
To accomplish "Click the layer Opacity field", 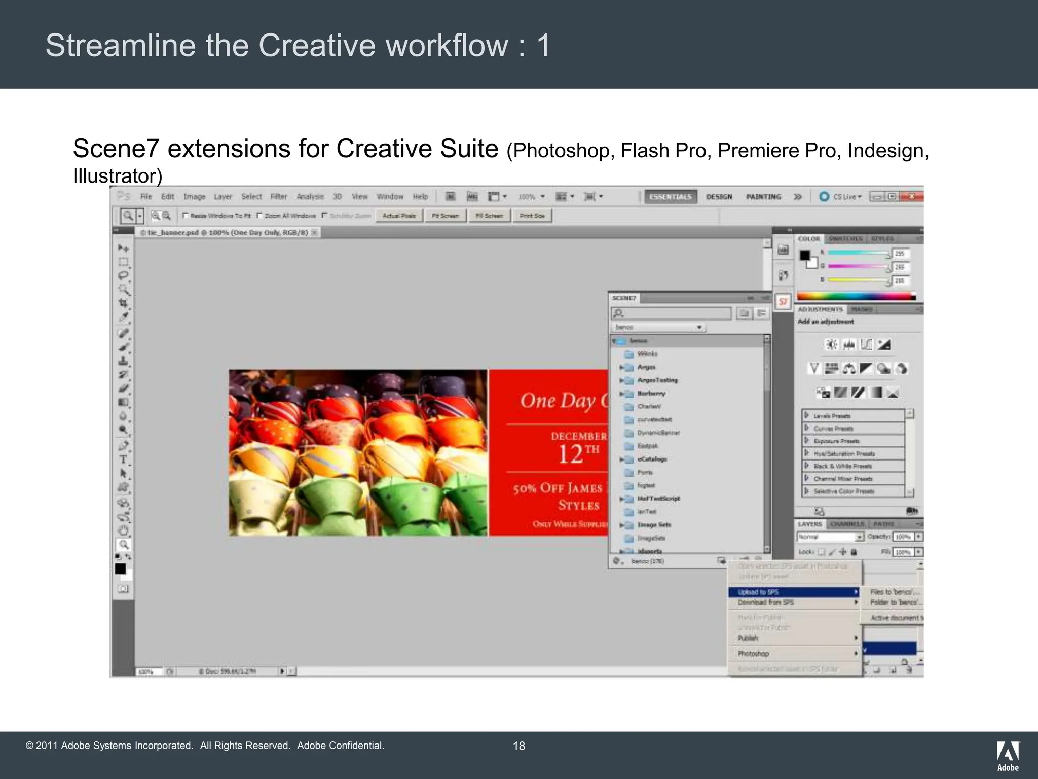I will pyautogui.click(x=903, y=537).
